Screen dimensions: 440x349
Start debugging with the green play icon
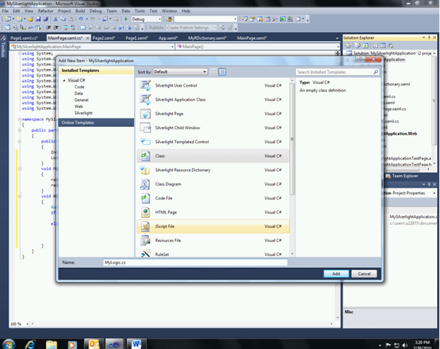[x=126, y=19]
